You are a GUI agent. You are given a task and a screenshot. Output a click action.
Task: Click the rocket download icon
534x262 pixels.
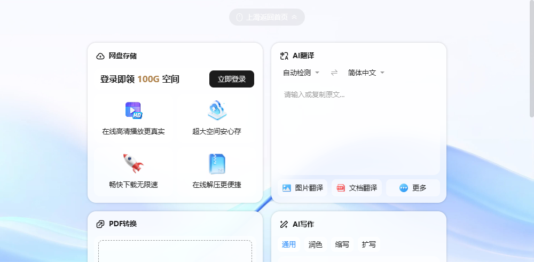coord(133,163)
